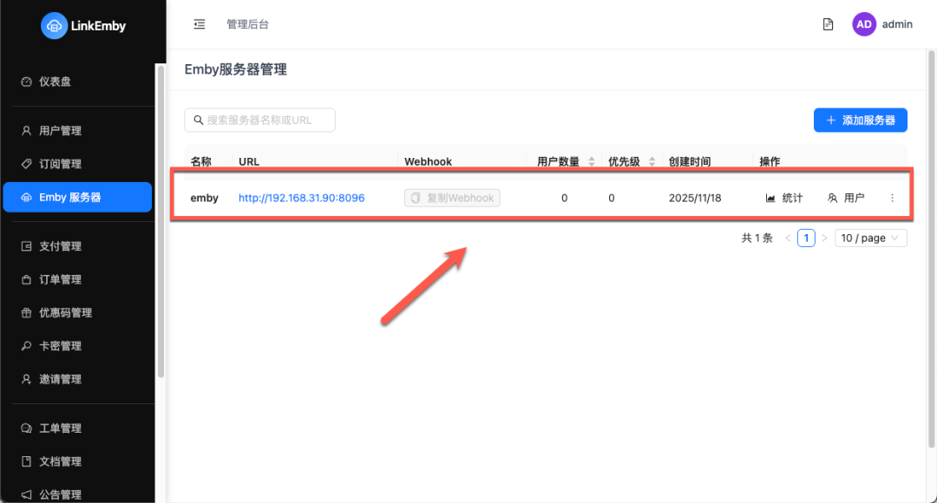Open the LinkEmby dashboard via its cloud logo
The image size is (937, 503).
pos(55,25)
